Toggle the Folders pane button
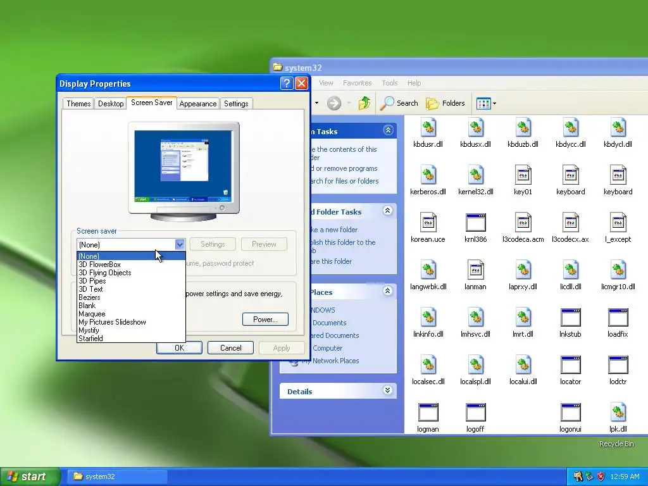This screenshot has height=486, width=648. pos(445,103)
